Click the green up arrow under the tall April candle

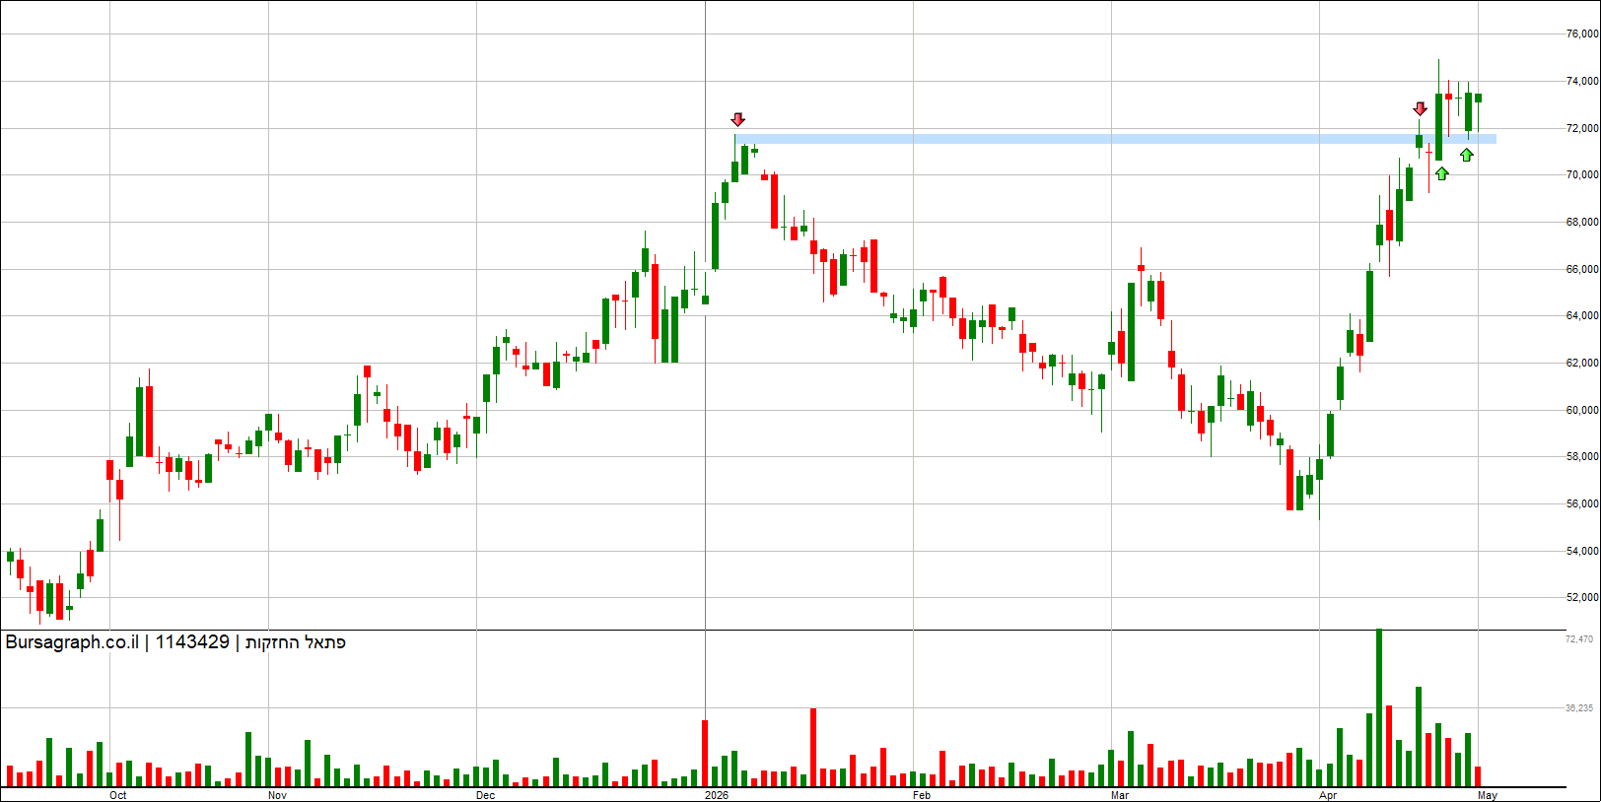pos(1442,173)
